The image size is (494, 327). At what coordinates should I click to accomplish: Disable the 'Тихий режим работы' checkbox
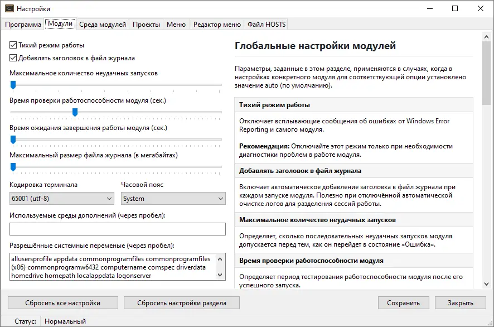click(x=13, y=45)
